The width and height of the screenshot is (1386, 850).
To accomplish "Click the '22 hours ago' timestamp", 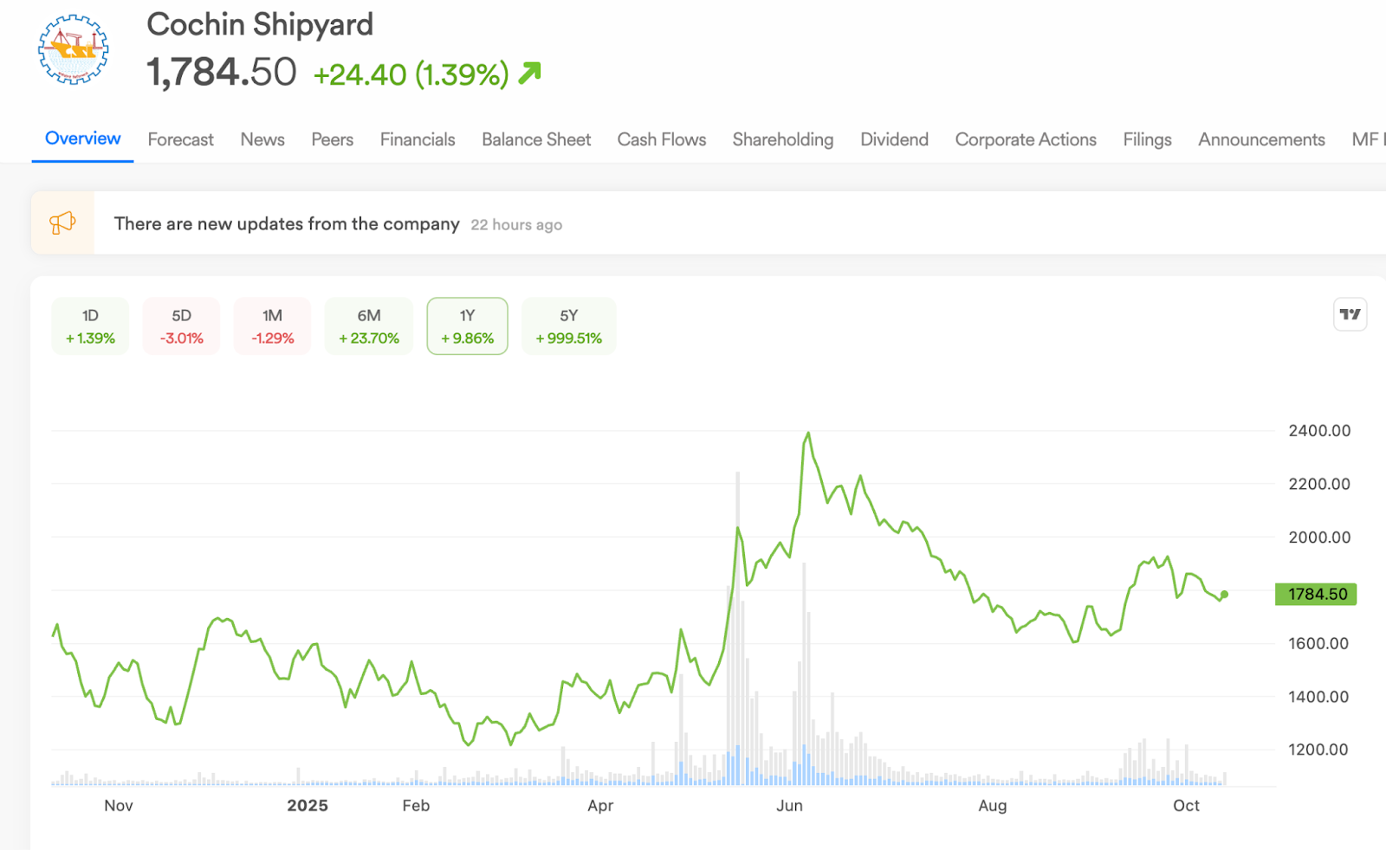I will 516,225.
